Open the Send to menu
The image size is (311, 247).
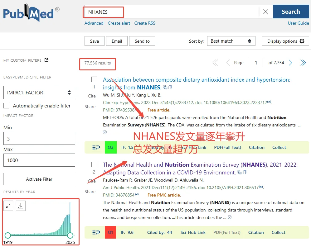pyautogui.click(x=142, y=41)
